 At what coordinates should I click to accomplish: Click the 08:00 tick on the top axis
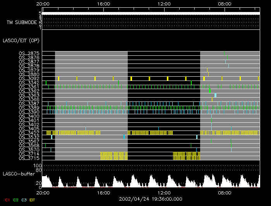(x=225, y=4)
